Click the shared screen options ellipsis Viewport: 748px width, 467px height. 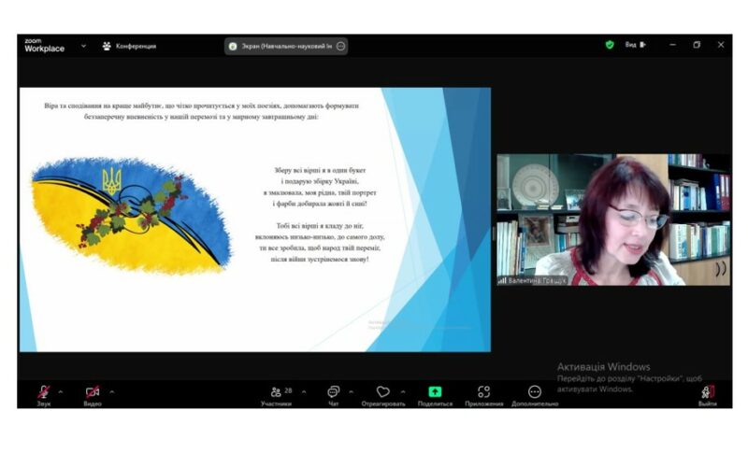340,46
